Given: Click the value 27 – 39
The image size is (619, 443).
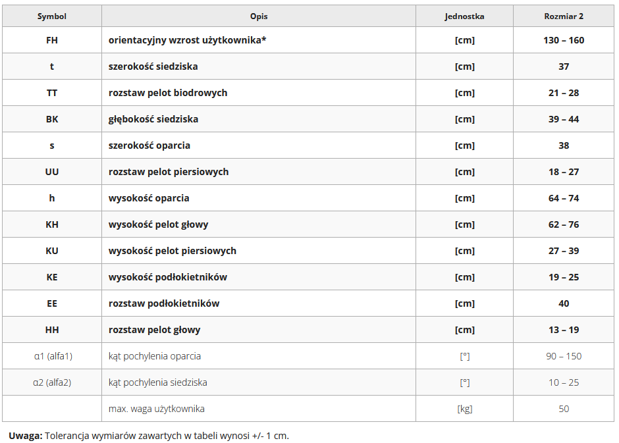Looking at the screenshot, I should [564, 251].
